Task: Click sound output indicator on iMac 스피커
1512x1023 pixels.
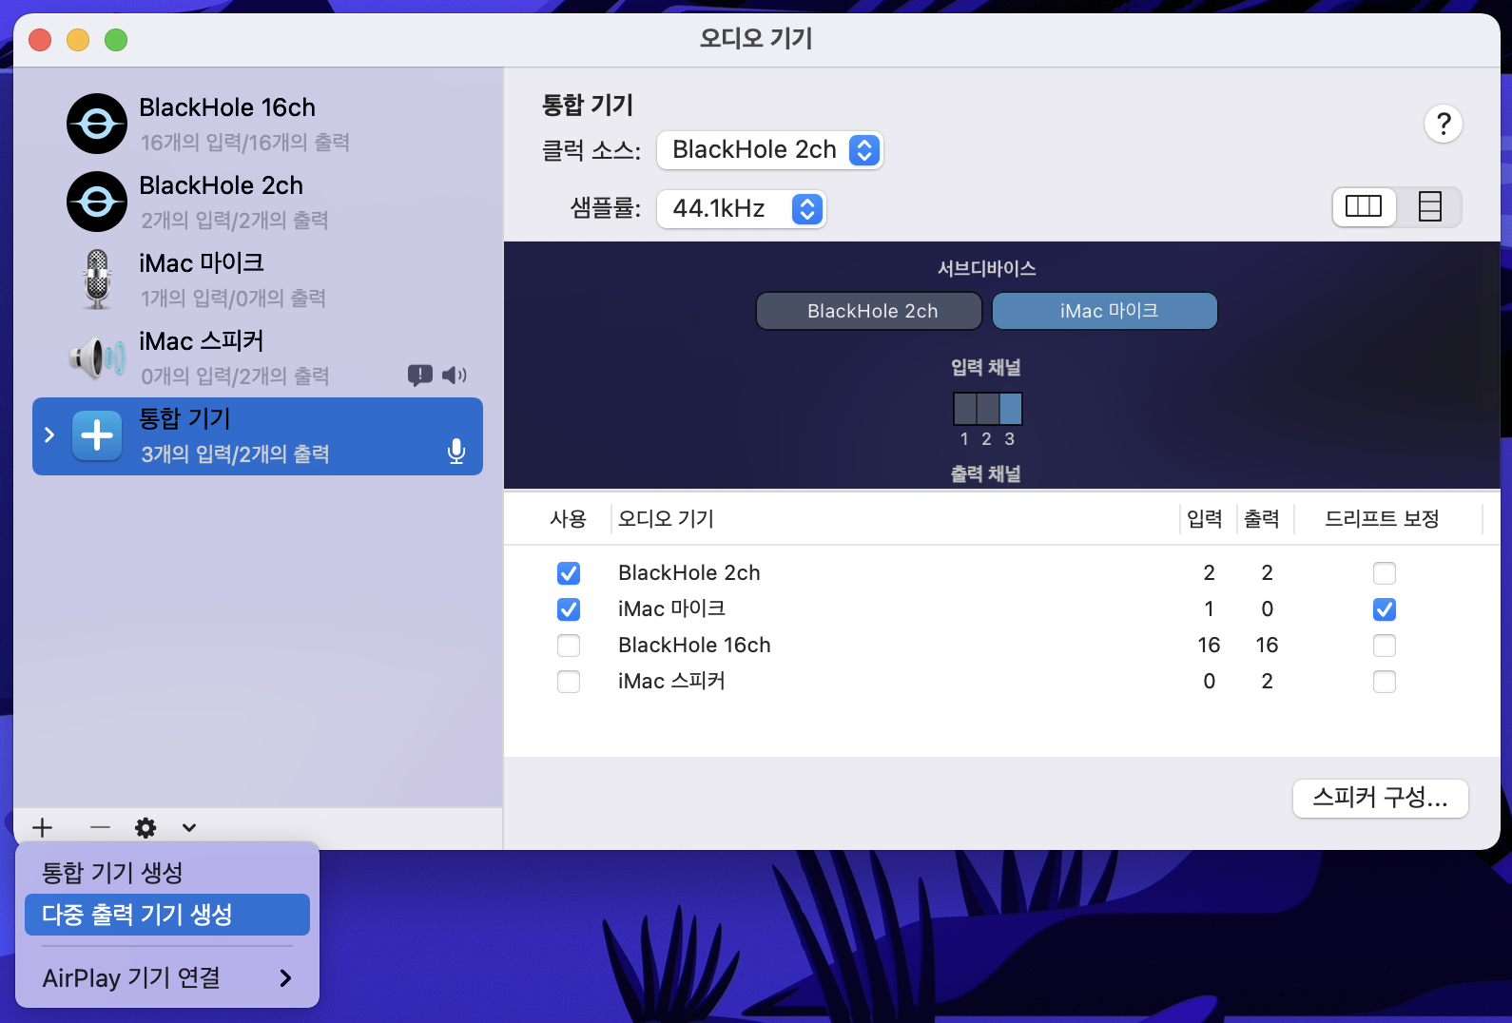Action: (x=454, y=376)
